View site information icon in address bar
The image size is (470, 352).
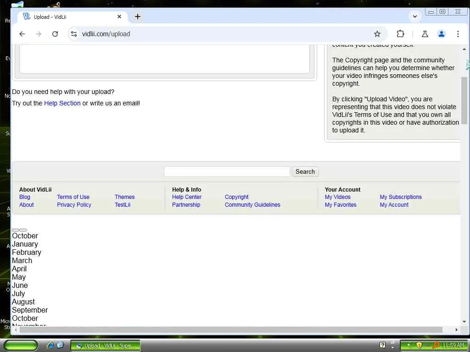click(74, 34)
